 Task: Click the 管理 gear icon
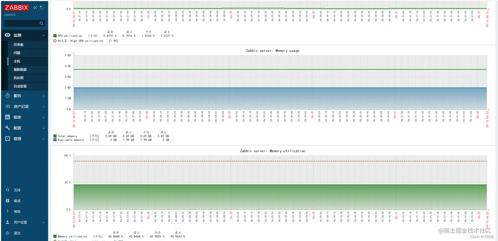[8, 139]
